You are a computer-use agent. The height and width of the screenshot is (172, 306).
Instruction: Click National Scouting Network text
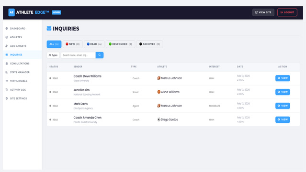pos(87,95)
